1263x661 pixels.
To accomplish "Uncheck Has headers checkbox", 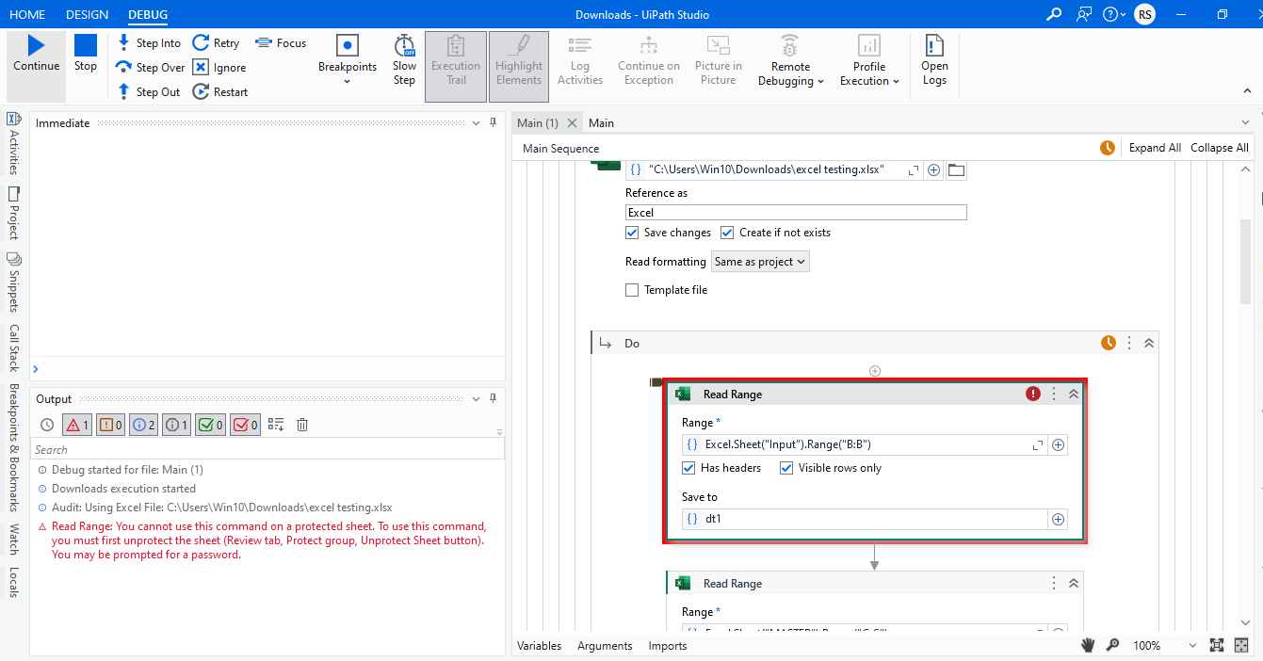I will (x=688, y=468).
